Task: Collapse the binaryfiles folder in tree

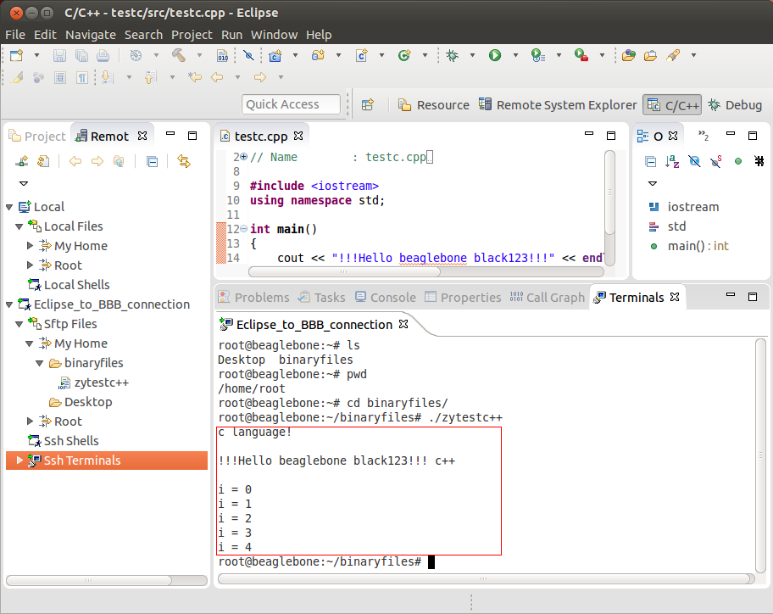Action: click(x=40, y=363)
